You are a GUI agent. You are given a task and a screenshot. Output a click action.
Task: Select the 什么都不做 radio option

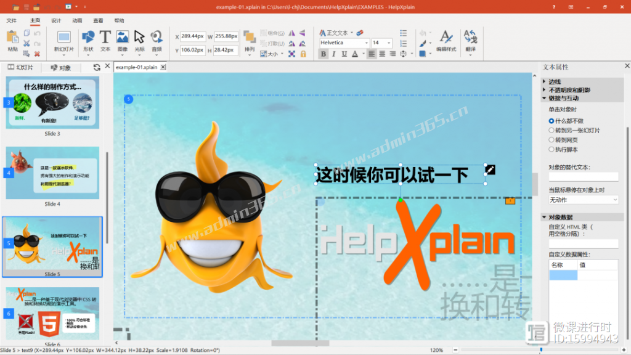(552, 121)
